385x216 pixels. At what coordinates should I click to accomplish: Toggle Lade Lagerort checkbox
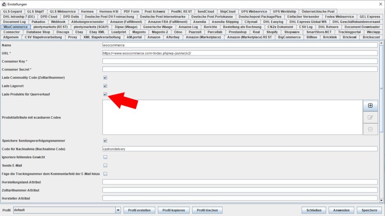point(105,86)
